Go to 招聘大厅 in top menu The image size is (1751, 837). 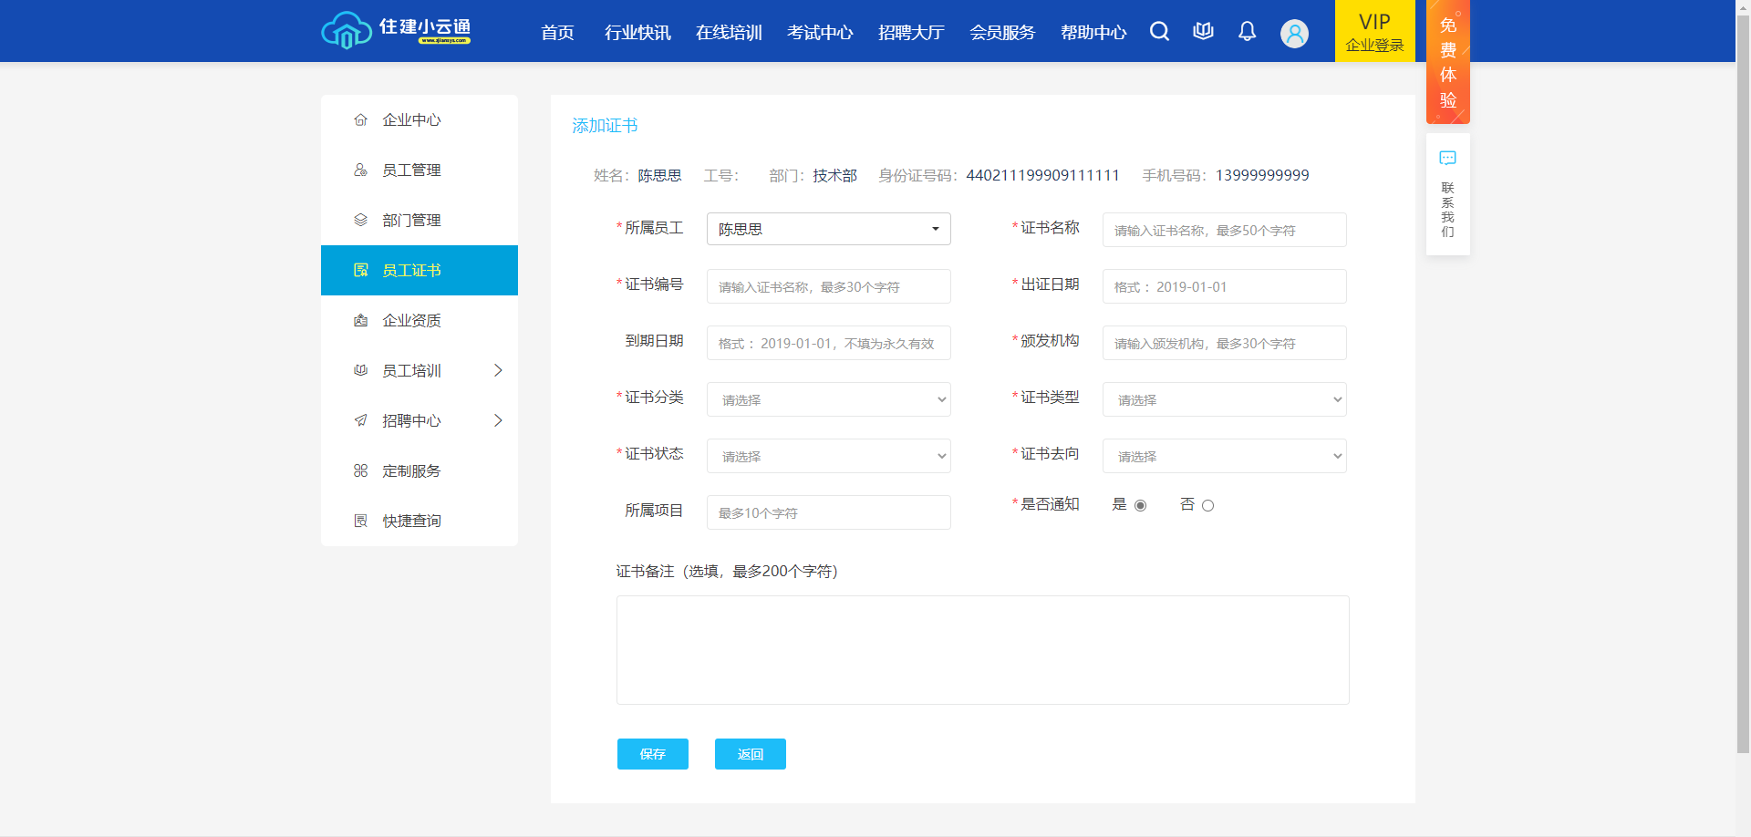click(910, 33)
